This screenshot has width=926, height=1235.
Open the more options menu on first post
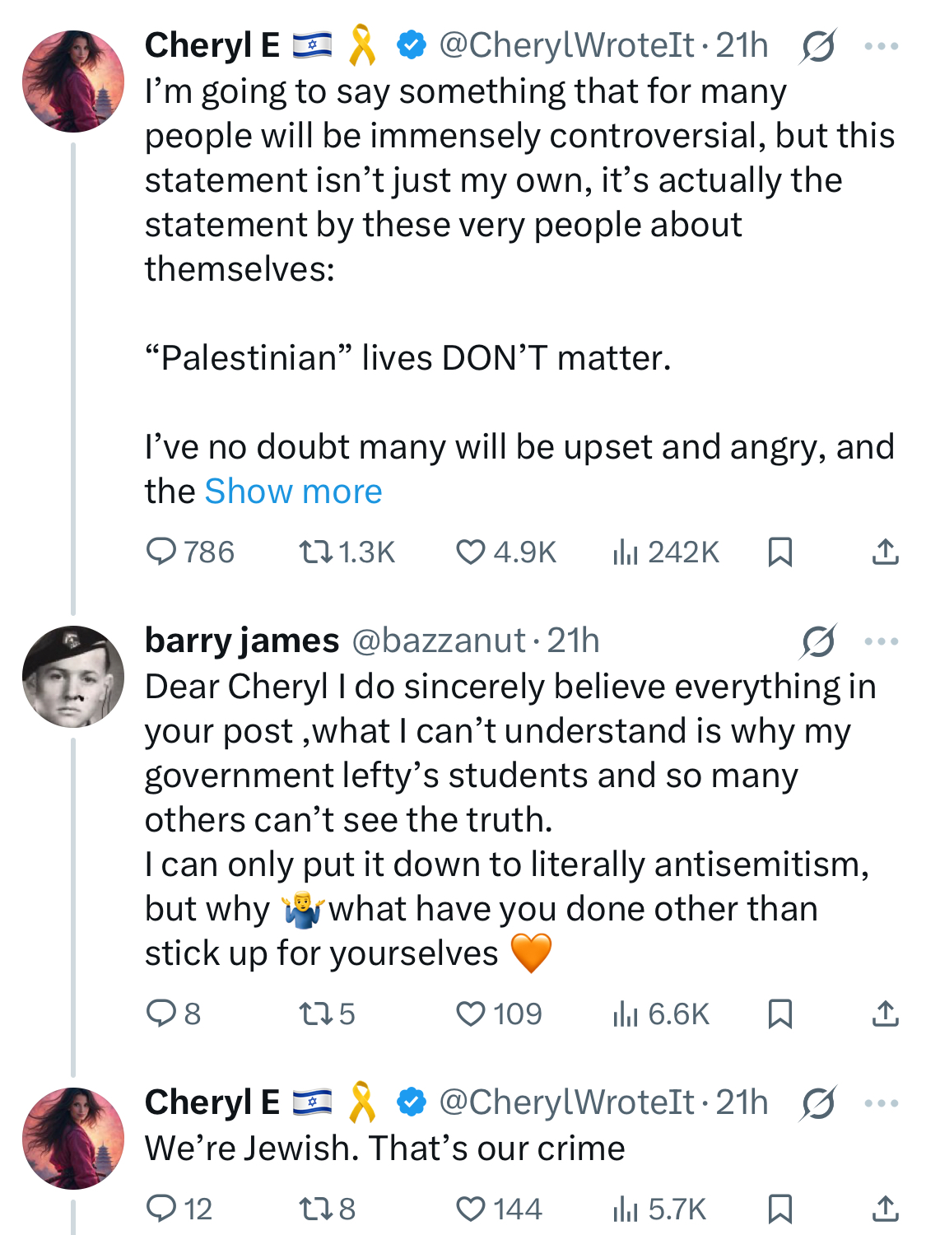(882, 46)
